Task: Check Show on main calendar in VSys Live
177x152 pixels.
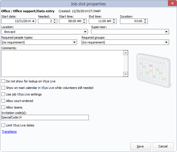Action: (3, 88)
